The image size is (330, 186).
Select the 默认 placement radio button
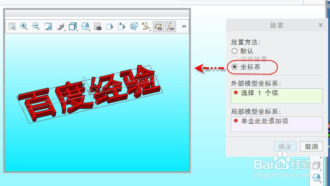pyautogui.click(x=234, y=51)
